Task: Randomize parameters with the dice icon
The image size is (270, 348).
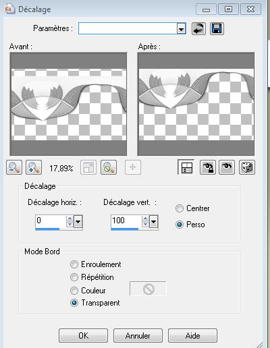Action: [x=247, y=167]
